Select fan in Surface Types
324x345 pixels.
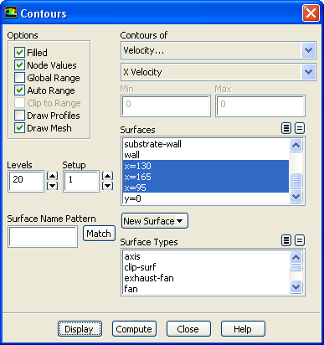click(206, 289)
